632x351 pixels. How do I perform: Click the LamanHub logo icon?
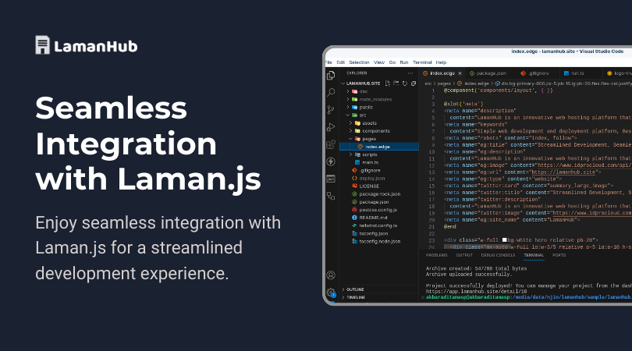point(42,44)
